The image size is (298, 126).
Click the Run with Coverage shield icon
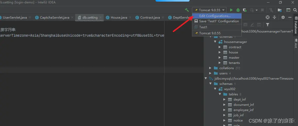(245, 10)
